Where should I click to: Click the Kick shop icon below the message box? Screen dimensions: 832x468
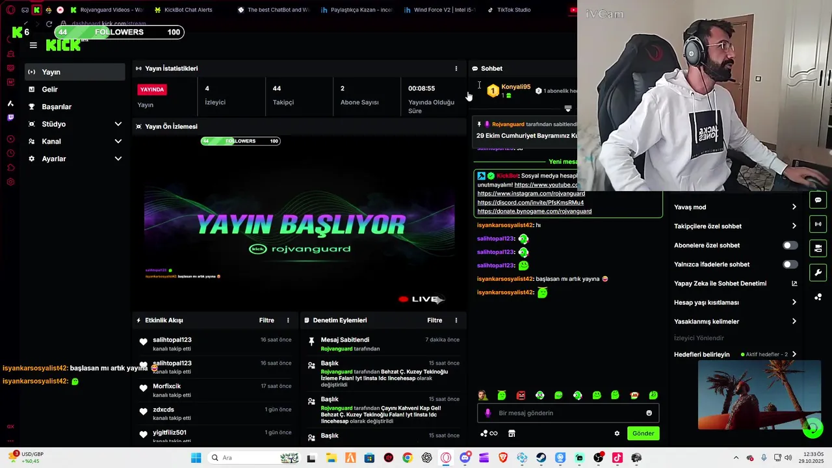[512, 434]
